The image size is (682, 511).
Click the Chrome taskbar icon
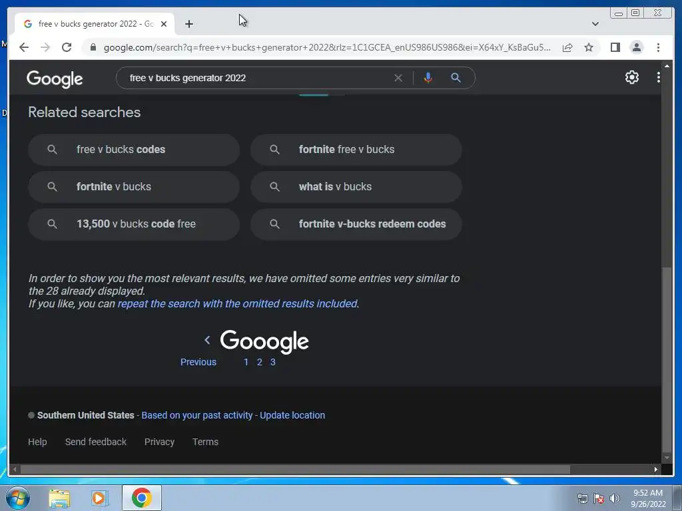point(142,498)
